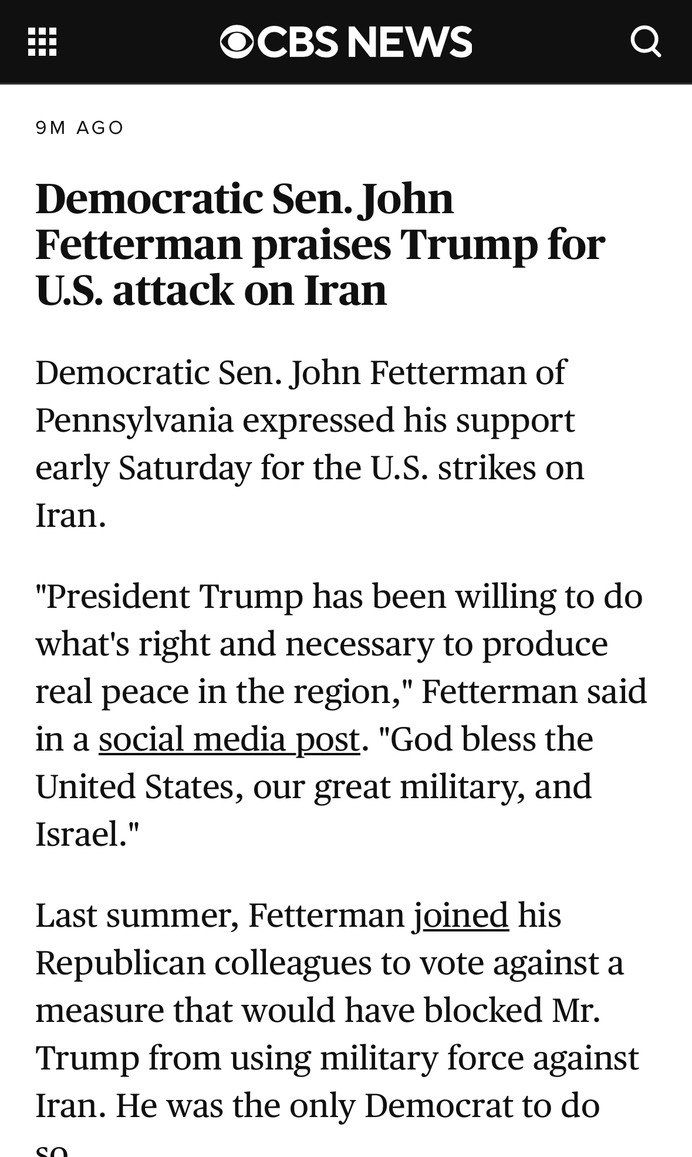
Task: Click "Republican colleagues to vote against" line
Action: pos(329,963)
